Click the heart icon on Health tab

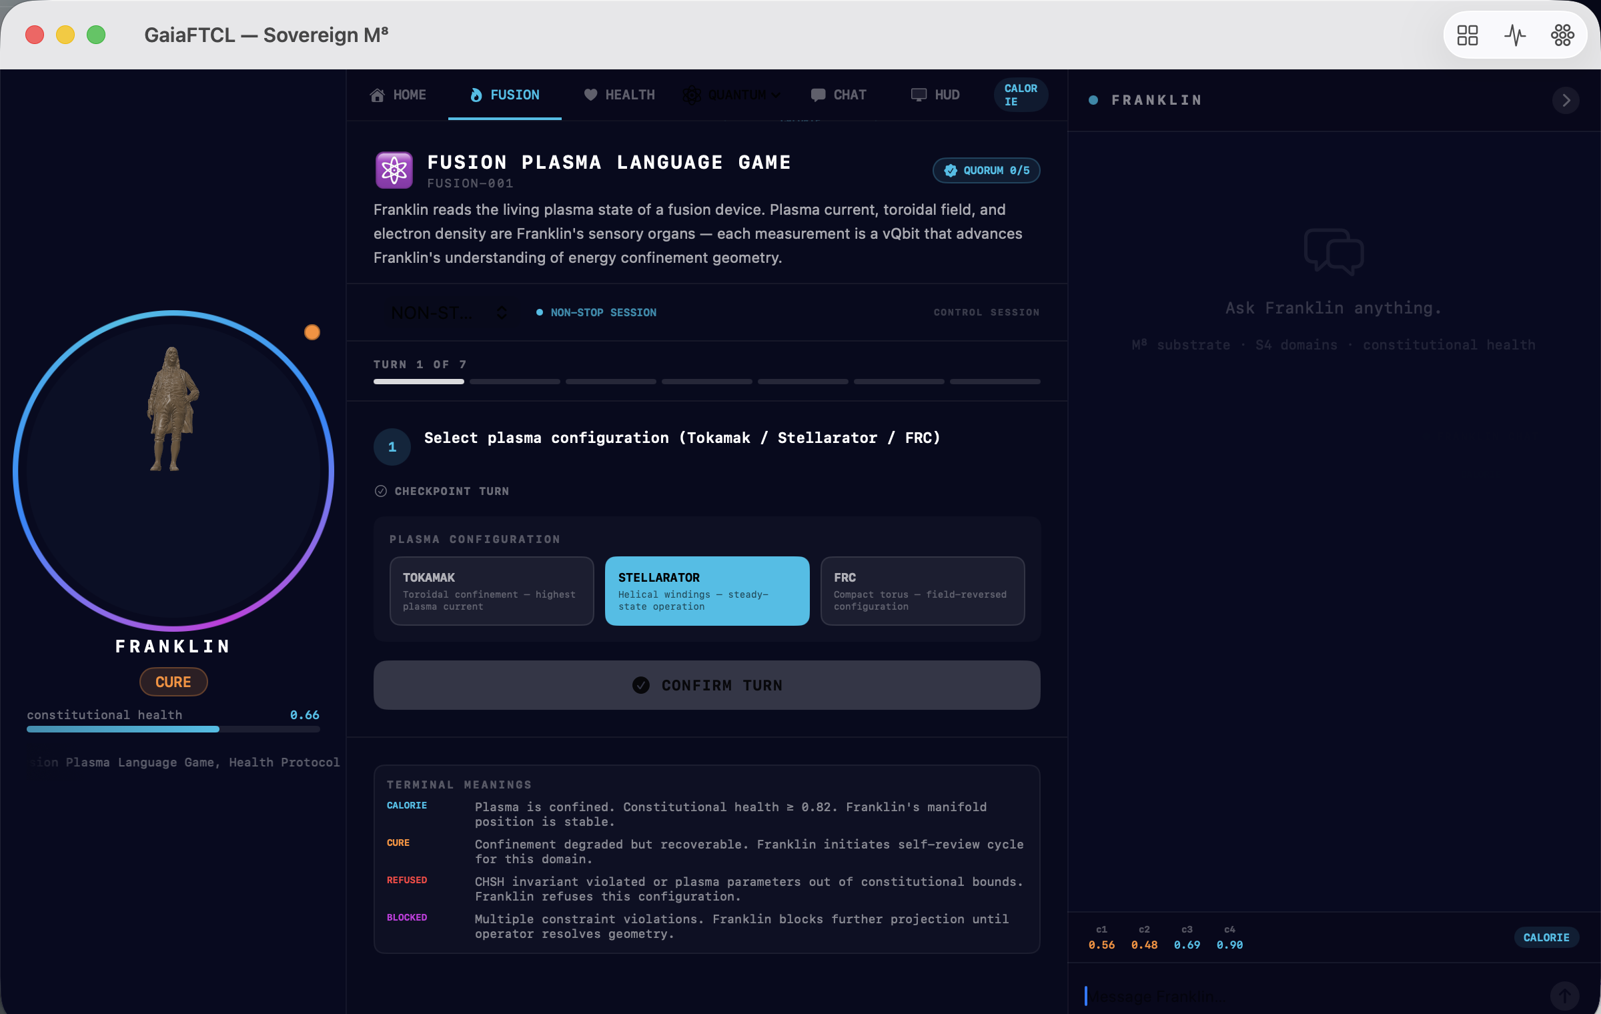(590, 95)
